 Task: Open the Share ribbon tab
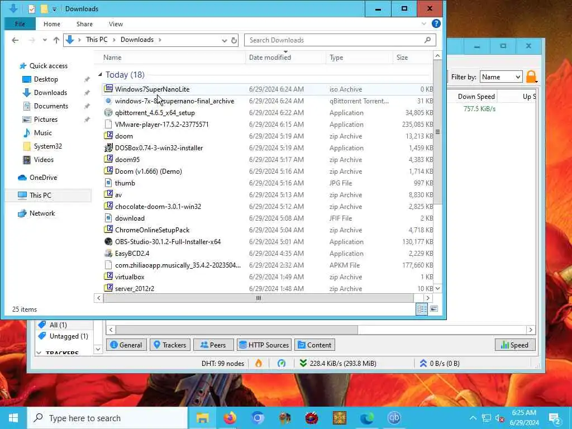[x=84, y=24]
